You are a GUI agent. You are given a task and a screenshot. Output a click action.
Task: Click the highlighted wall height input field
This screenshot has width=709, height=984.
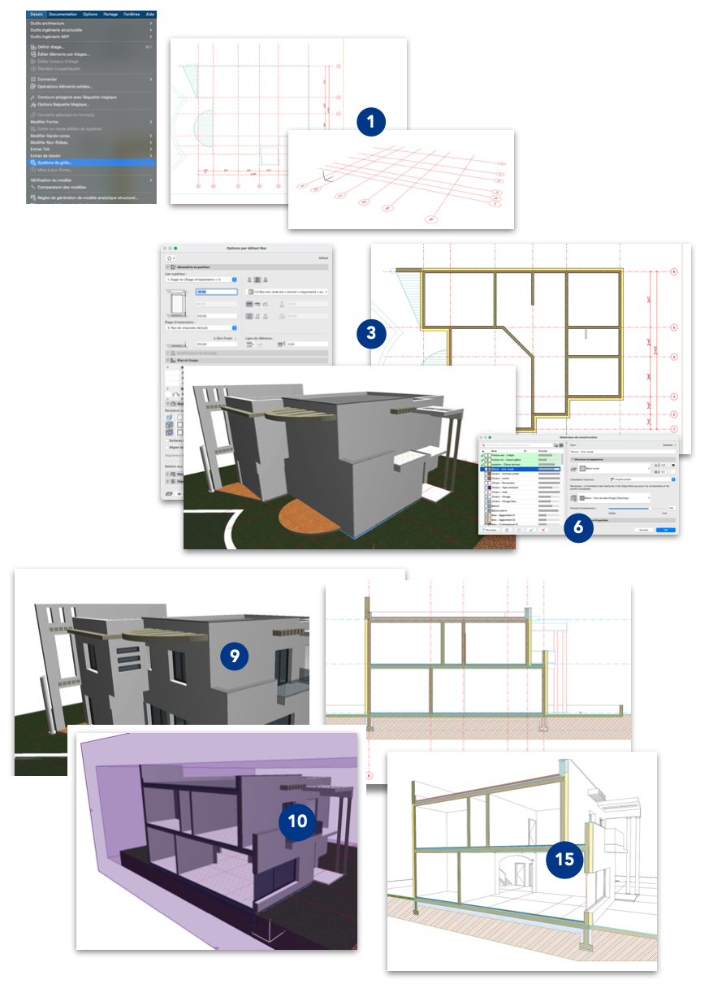tap(216, 291)
